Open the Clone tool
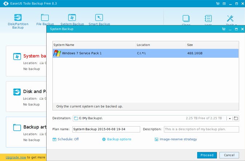This screenshot has height=161, width=245. [x=186, y=20]
